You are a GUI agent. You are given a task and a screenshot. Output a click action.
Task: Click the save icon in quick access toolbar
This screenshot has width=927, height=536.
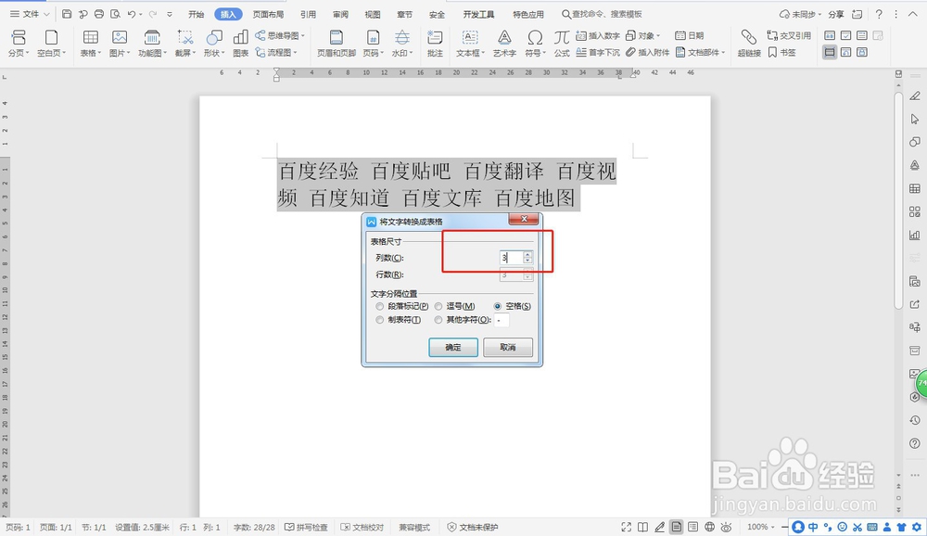[67, 14]
